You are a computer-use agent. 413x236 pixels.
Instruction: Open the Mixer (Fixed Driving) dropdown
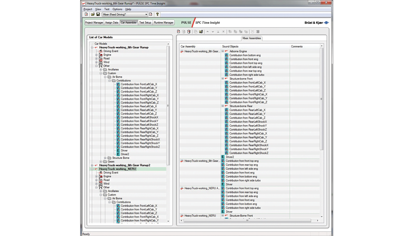[x=146, y=14]
